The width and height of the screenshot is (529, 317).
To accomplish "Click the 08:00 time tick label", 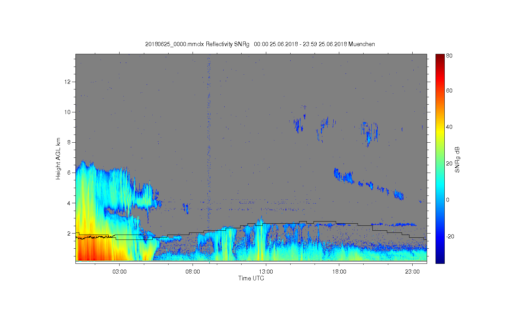I will (193, 272).
